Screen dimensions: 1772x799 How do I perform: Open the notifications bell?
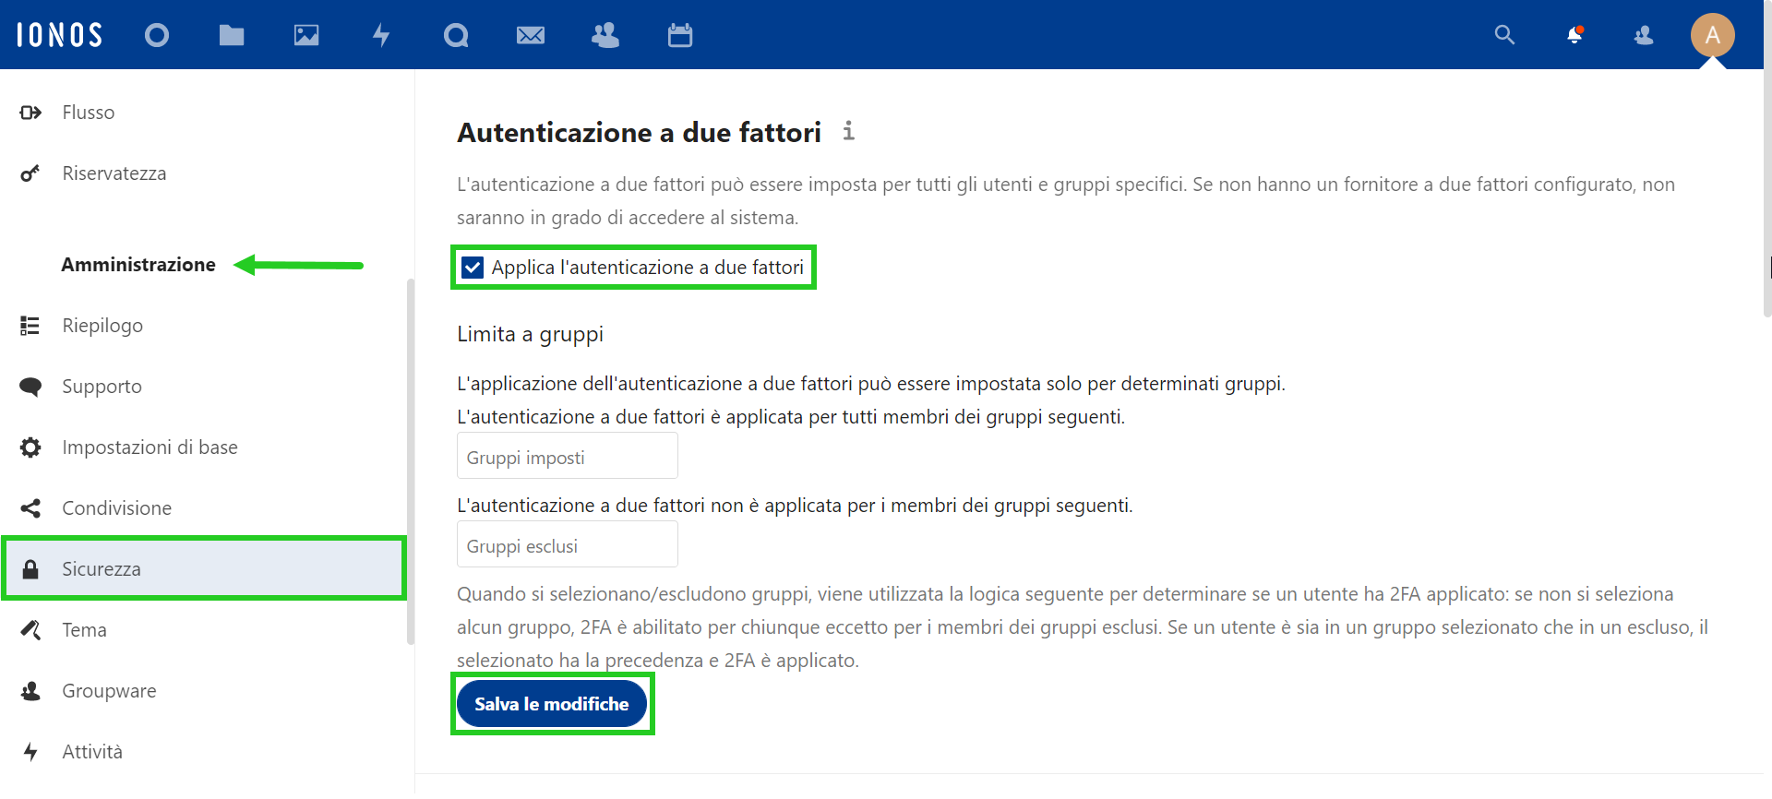(x=1574, y=35)
